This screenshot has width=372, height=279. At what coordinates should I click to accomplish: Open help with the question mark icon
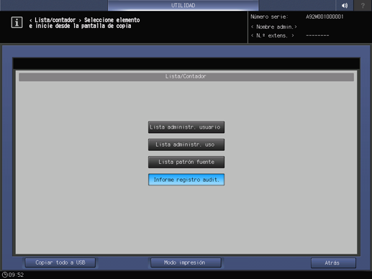pos(363,5)
